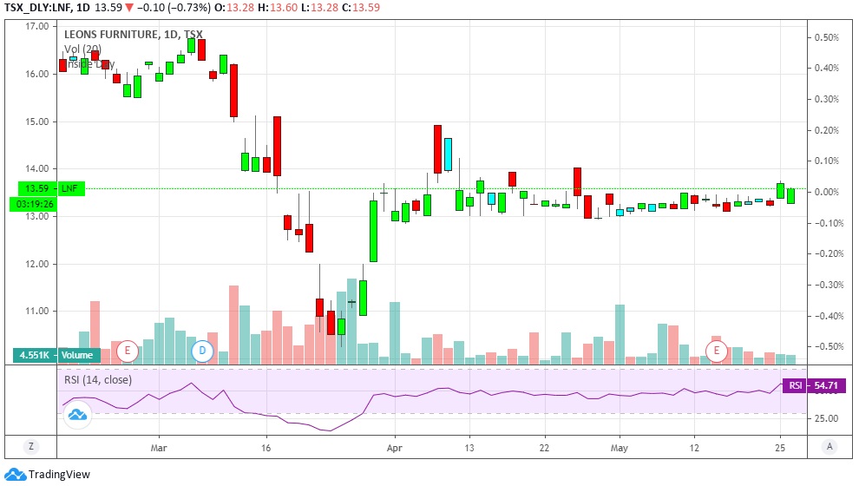Click the May date axis label
This screenshot has width=859, height=486.
619,448
